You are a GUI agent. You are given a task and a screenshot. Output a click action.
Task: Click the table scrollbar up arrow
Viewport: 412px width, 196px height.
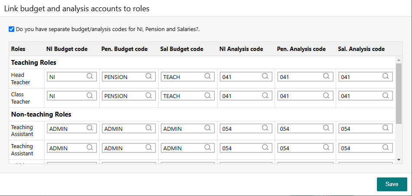click(x=399, y=60)
